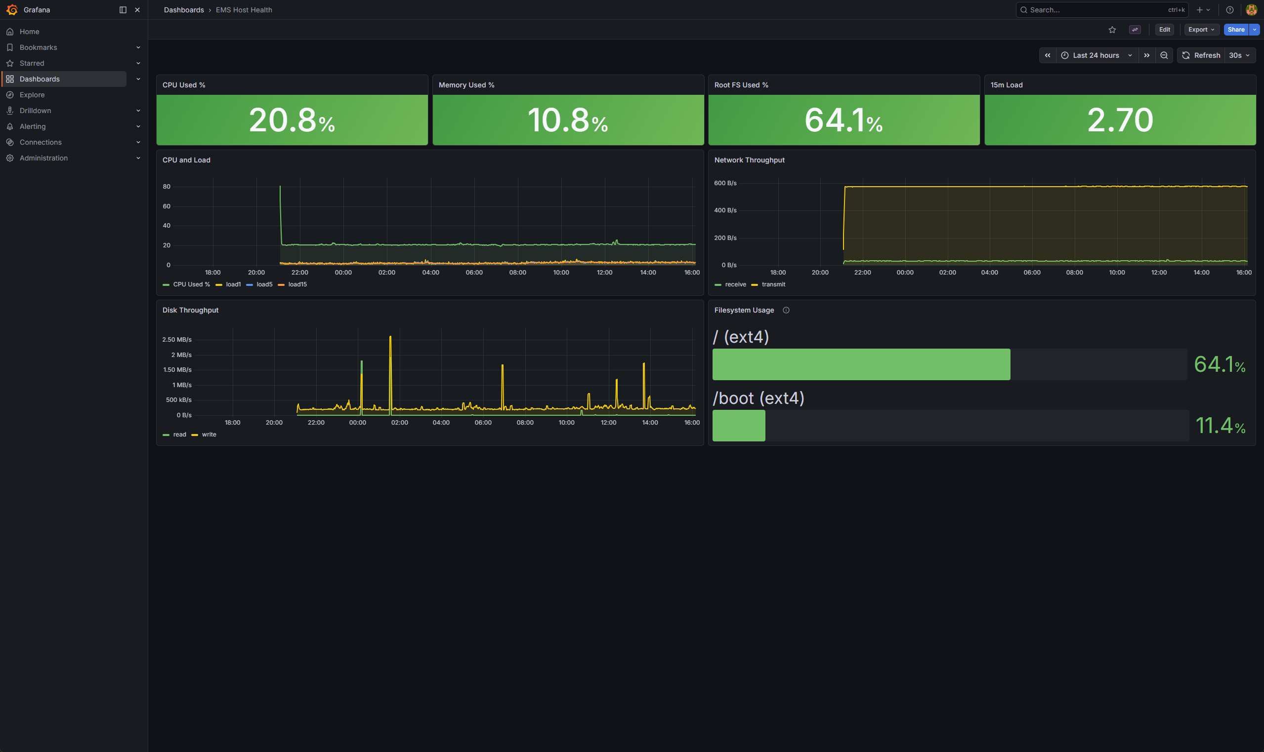Expand the Starred section chevron
The width and height of the screenshot is (1264, 752).
click(138, 63)
